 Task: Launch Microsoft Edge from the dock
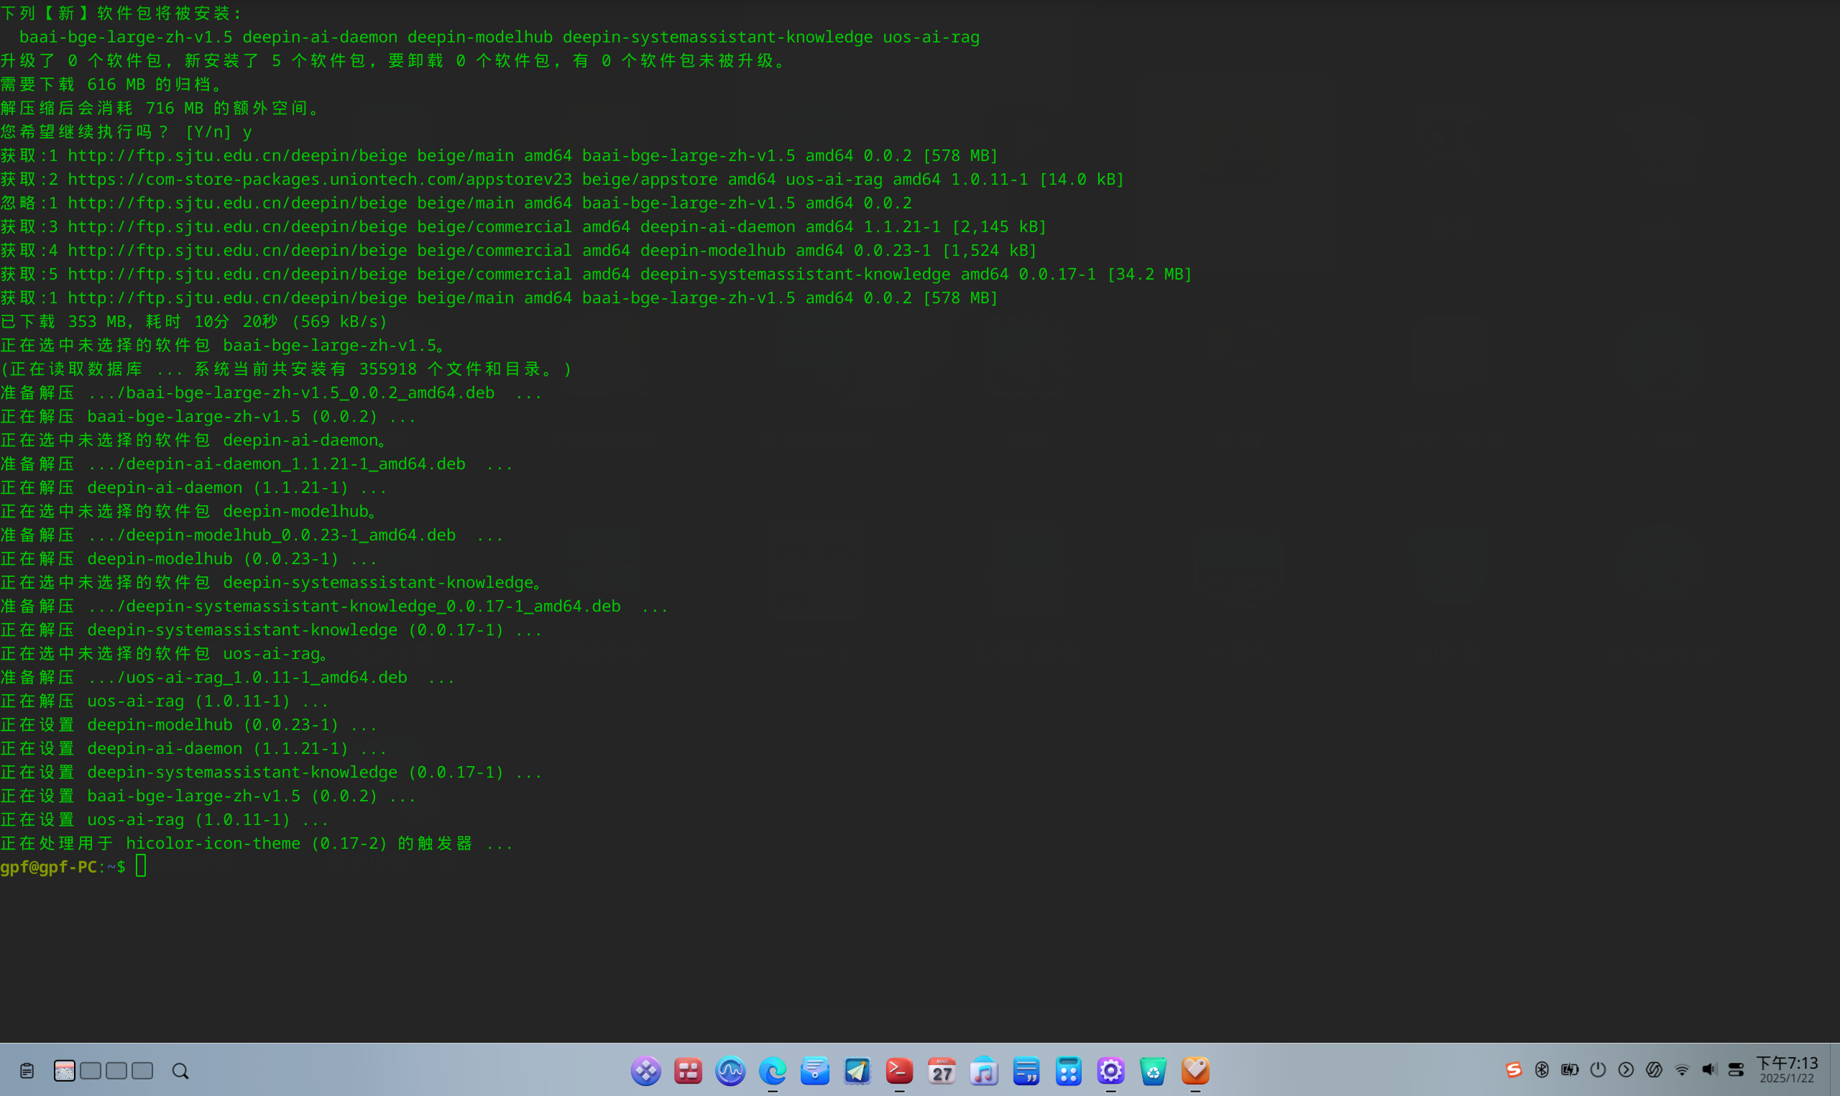[773, 1070]
